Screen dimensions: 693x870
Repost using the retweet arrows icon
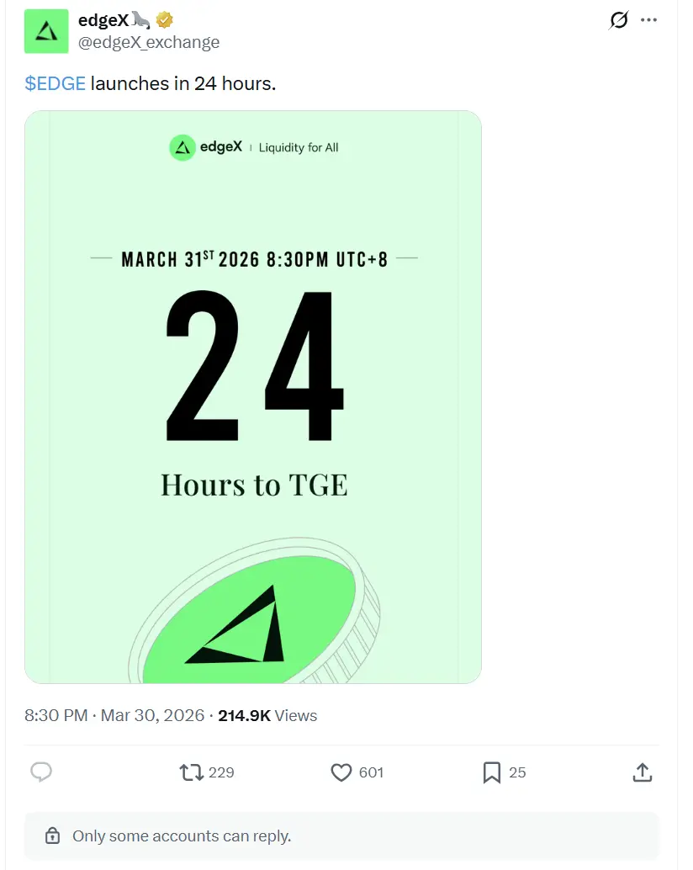192,772
